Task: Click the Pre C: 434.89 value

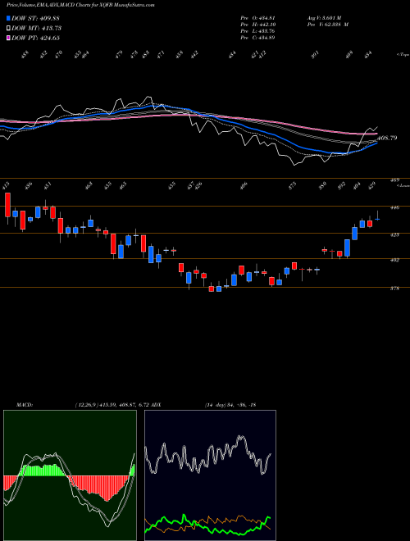Action: tap(257, 38)
